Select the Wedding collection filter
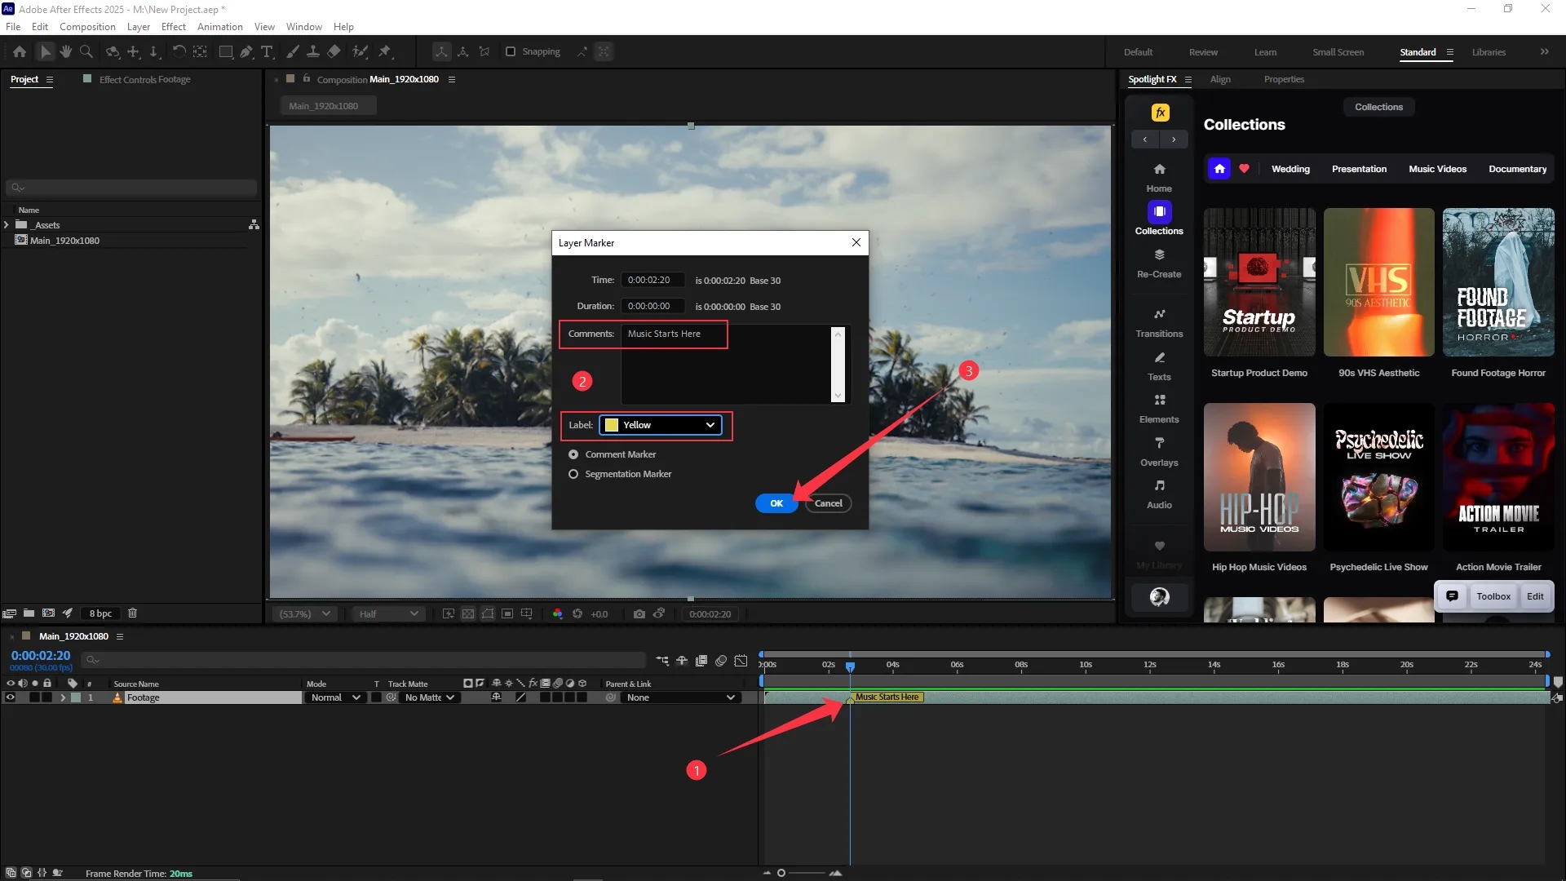The width and height of the screenshot is (1566, 881). coord(1290,169)
